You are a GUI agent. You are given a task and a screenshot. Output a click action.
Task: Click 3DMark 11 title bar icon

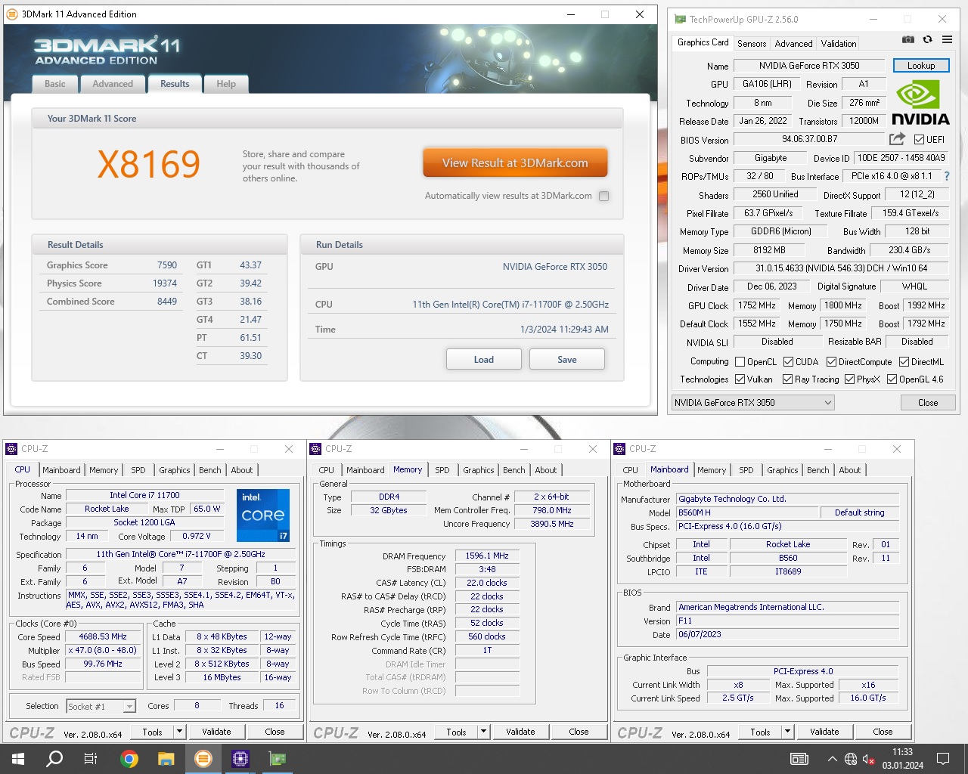[12, 14]
